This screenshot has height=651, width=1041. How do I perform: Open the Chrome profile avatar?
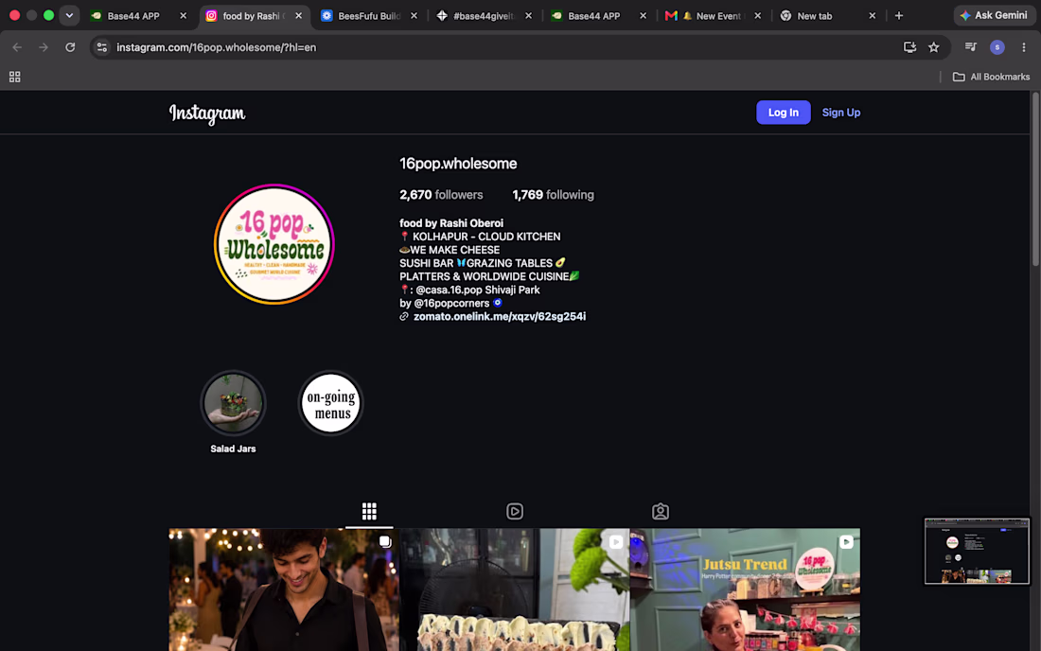tap(997, 47)
